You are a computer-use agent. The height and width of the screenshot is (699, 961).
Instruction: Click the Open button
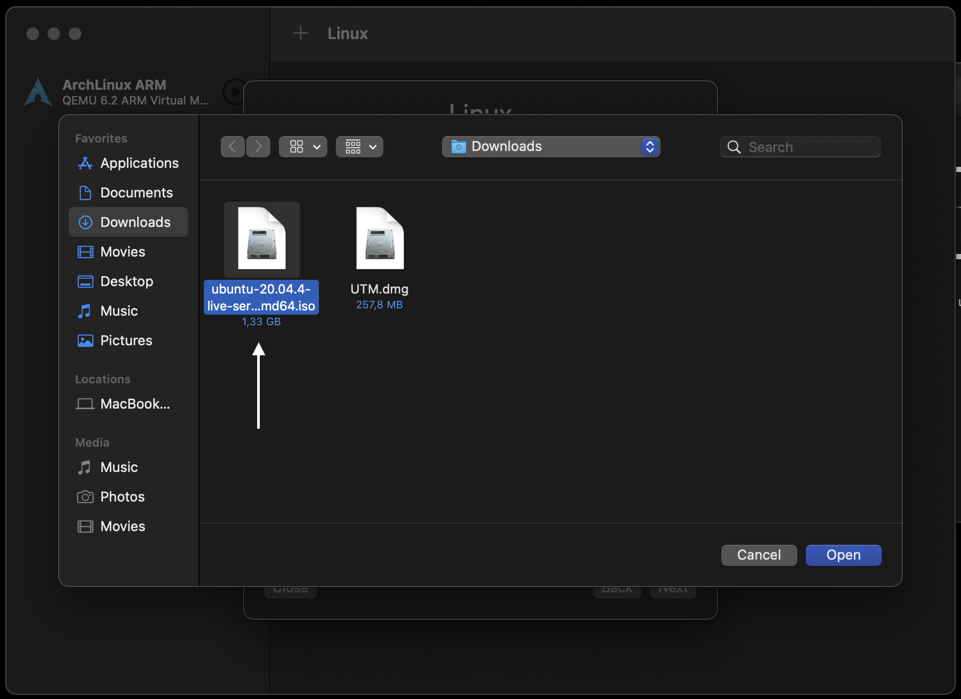[x=843, y=555]
